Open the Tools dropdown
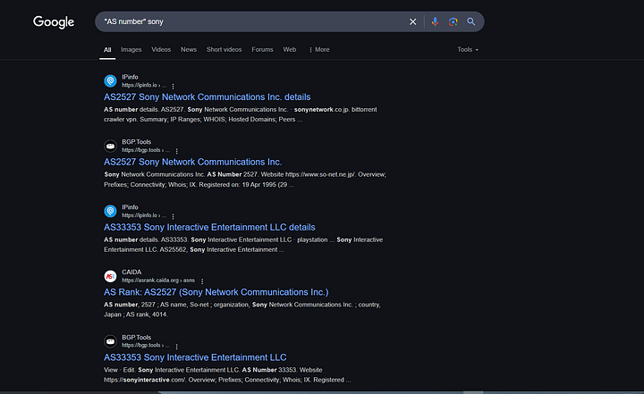Viewport: 644px width, 394px height. [x=468, y=50]
